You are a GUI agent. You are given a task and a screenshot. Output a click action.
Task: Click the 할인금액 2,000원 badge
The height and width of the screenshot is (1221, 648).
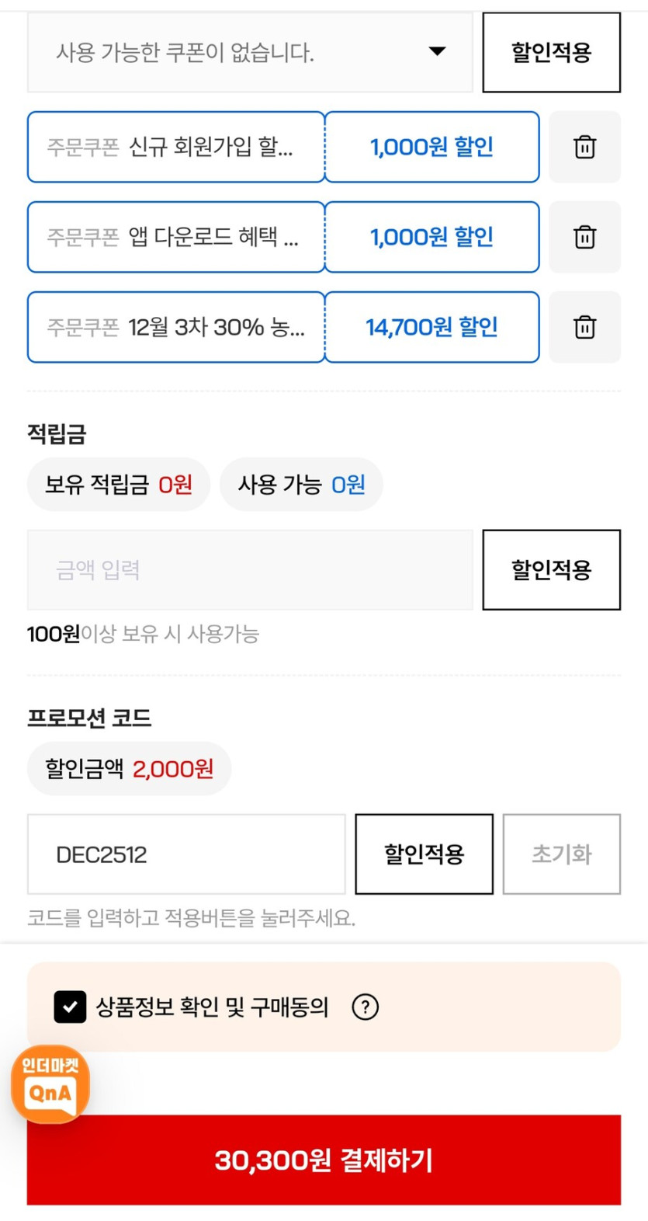coord(128,768)
